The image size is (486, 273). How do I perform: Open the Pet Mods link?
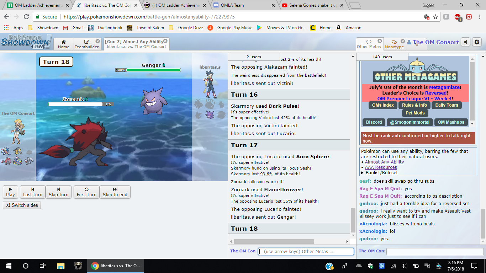coord(415,113)
